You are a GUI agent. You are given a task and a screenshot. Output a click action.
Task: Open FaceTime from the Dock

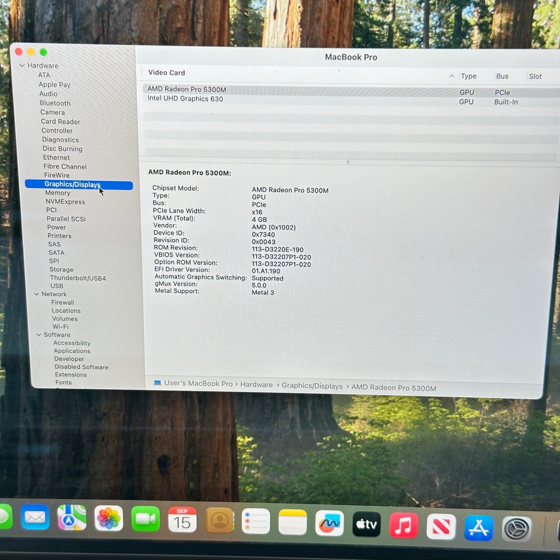[x=146, y=519]
